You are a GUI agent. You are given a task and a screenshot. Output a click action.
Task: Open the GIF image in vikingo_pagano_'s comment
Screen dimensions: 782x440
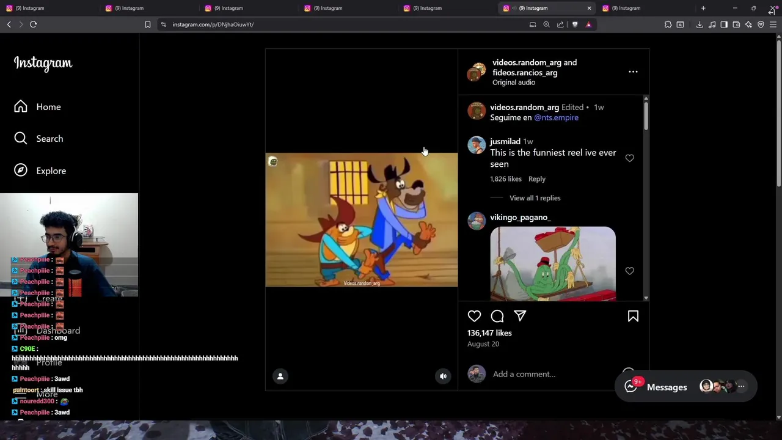553,263
